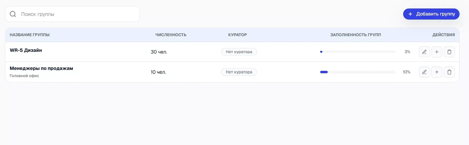The width and height of the screenshot is (469, 145).
Task: Click the Действия column header
Action: pos(443,35)
